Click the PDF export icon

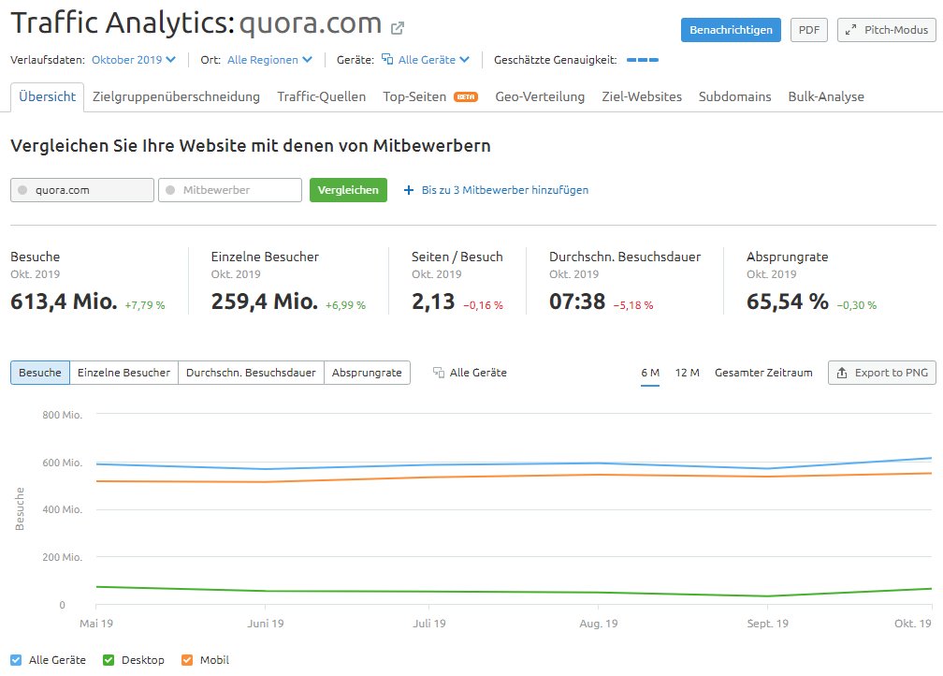(x=808, y=29)
